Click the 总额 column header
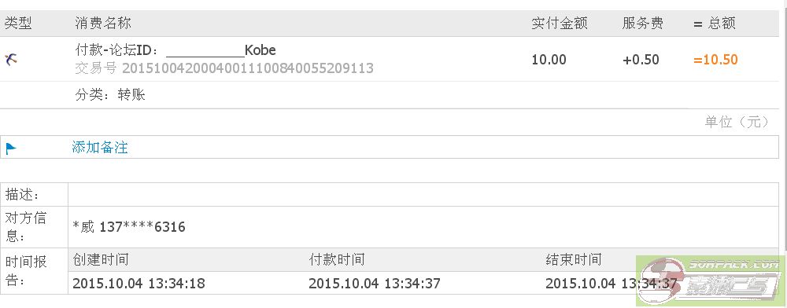 (x=715, y=23)
